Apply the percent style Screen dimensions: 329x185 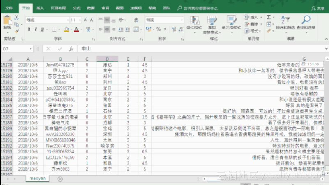click(x=159, y=29)
